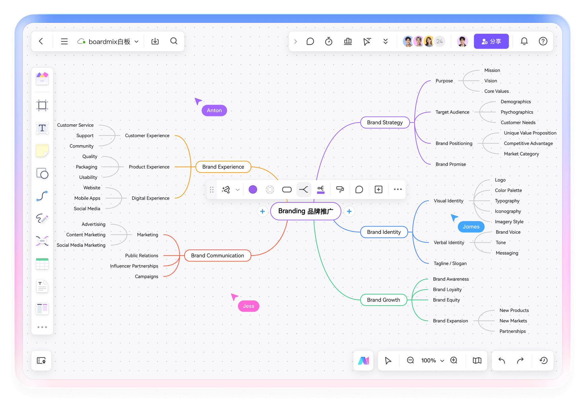Start the timer in top toolbar

point(328,41)
